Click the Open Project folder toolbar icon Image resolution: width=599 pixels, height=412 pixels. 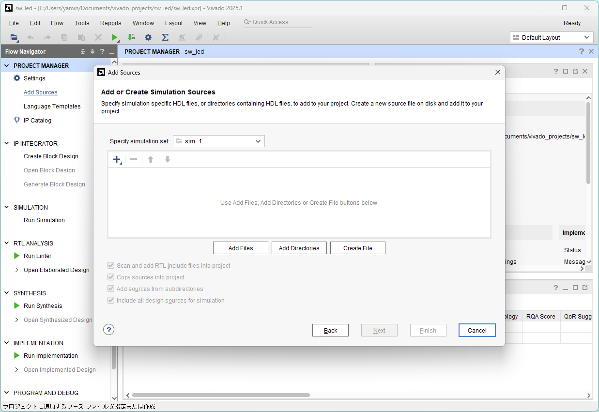pos(14,37)
